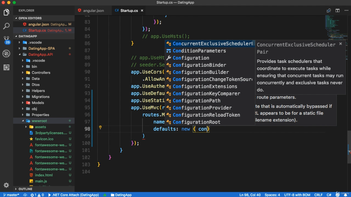Select ConfigurationProvider suggestion
The image size is (351, 197).
pos(210,108)
